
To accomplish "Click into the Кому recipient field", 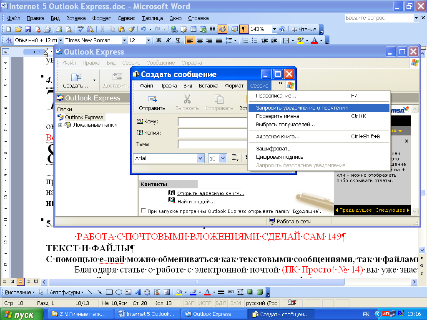I will (x=213, y=122).
